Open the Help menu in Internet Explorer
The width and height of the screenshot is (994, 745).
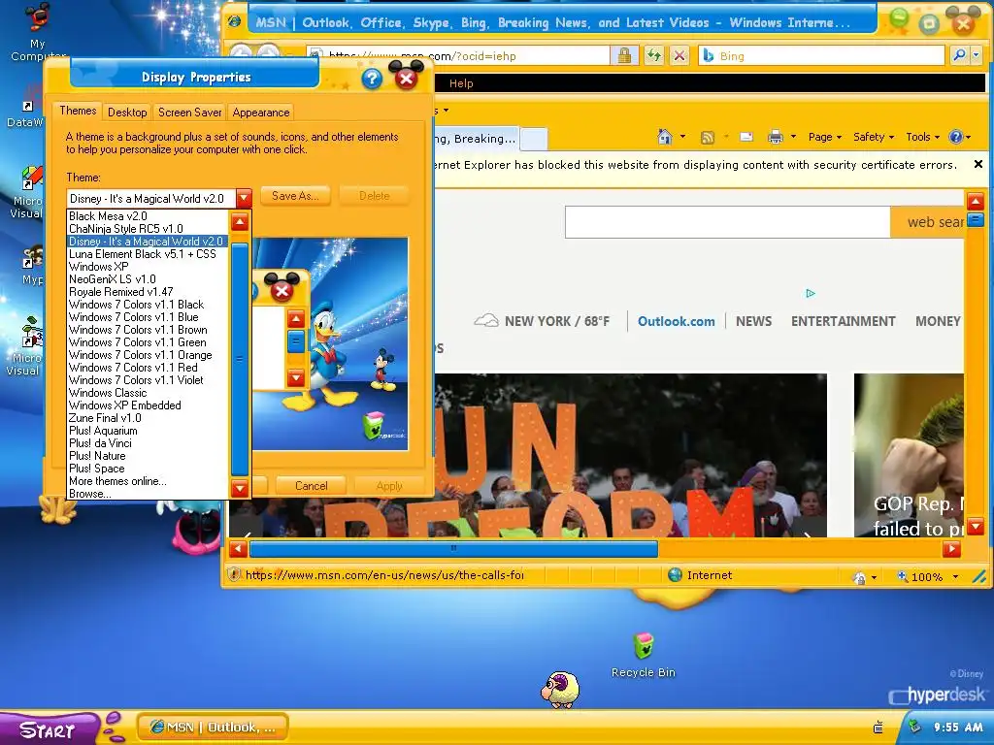[461, 83]
